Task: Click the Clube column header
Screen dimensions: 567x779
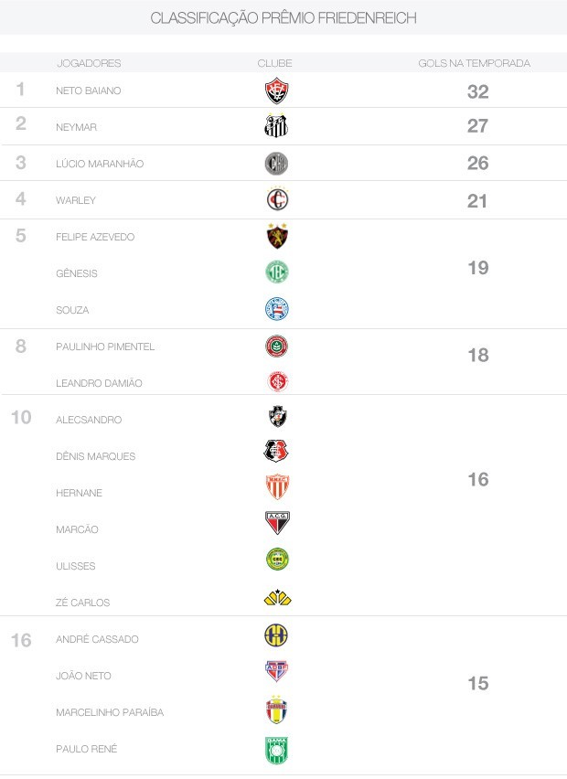Action: tap(274, 63)
